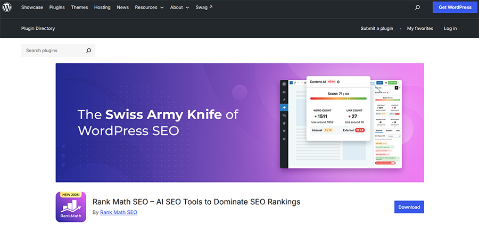Select Hosting in the top menu
Screen dimensions: 479x225
coord(102,7)
